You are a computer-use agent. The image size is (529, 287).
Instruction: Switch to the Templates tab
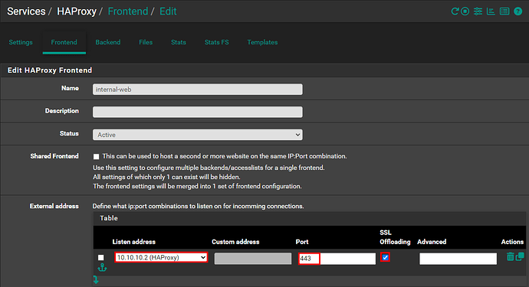pyautogui.click(x=262, y=42)
